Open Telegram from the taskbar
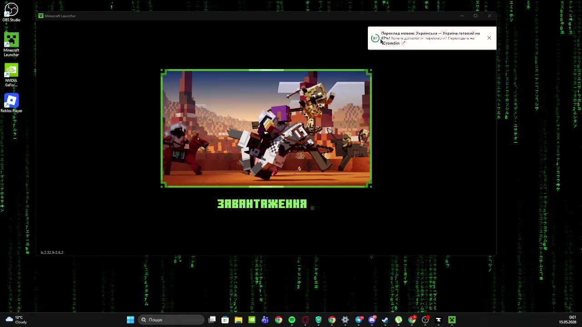582x327 pixels. pyautogui.click(x=359, y=320)
